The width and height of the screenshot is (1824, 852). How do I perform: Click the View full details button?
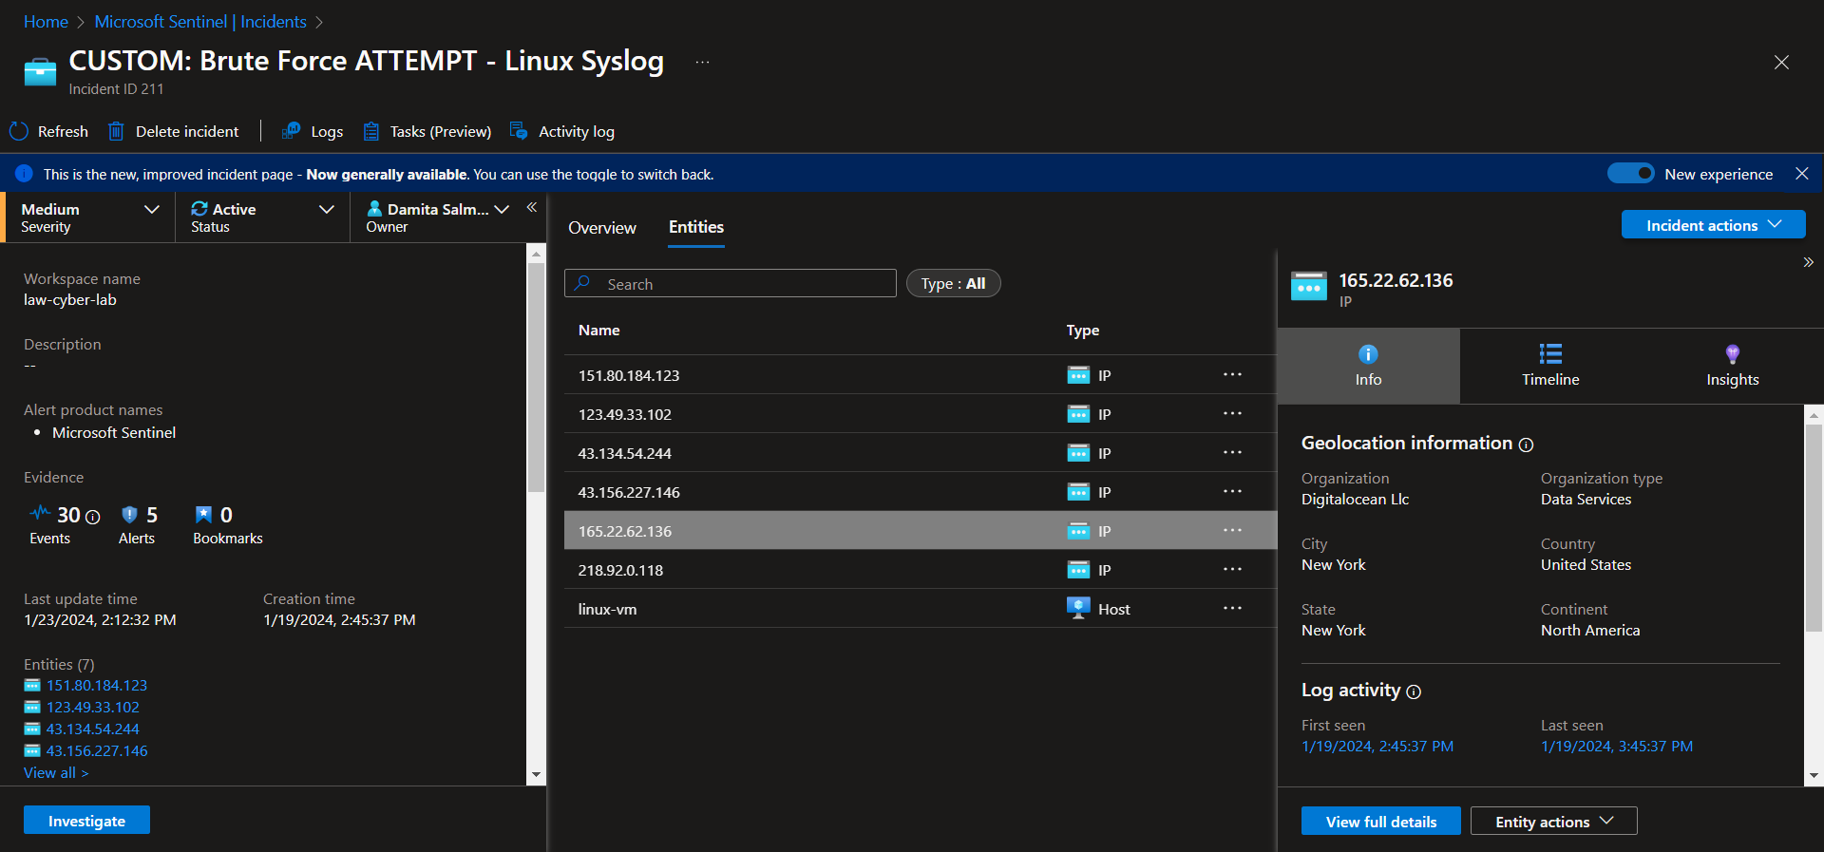(1381, 822)
